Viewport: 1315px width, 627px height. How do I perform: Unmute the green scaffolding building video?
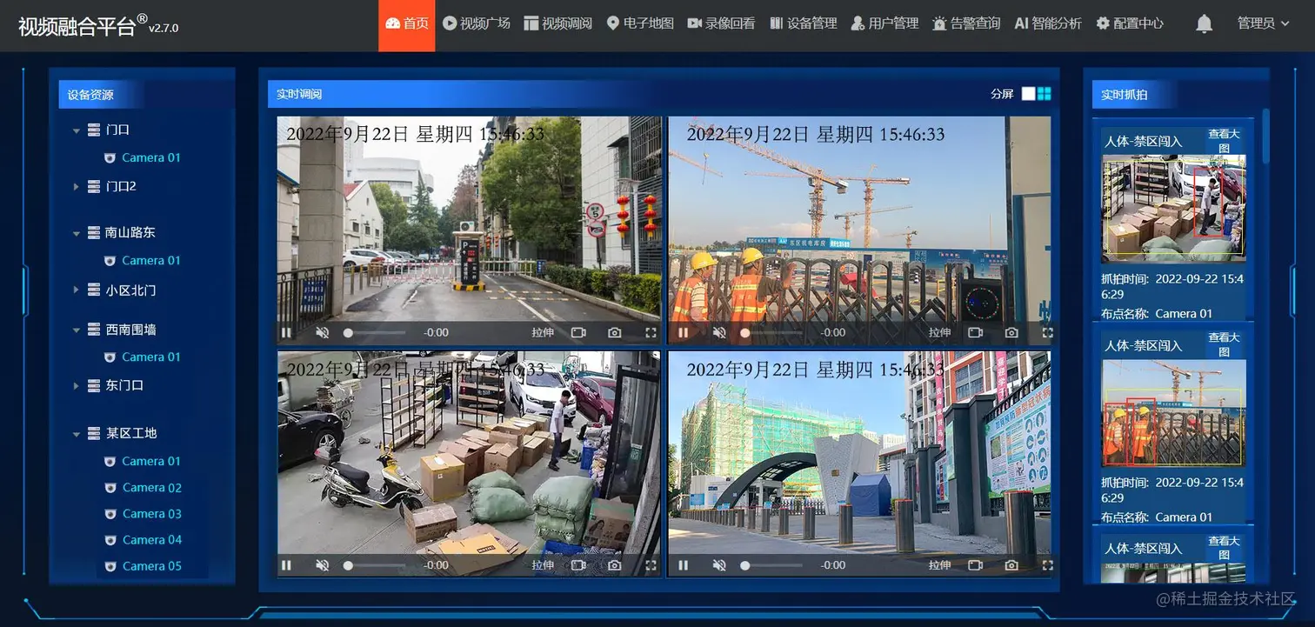point(719,565)
